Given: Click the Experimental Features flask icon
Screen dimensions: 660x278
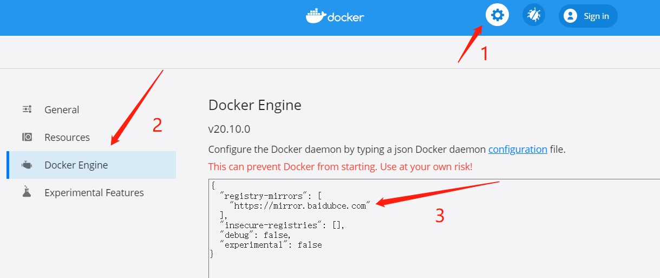Looking at the screenshot, I should pyautogui.click(x=27, y=192).
